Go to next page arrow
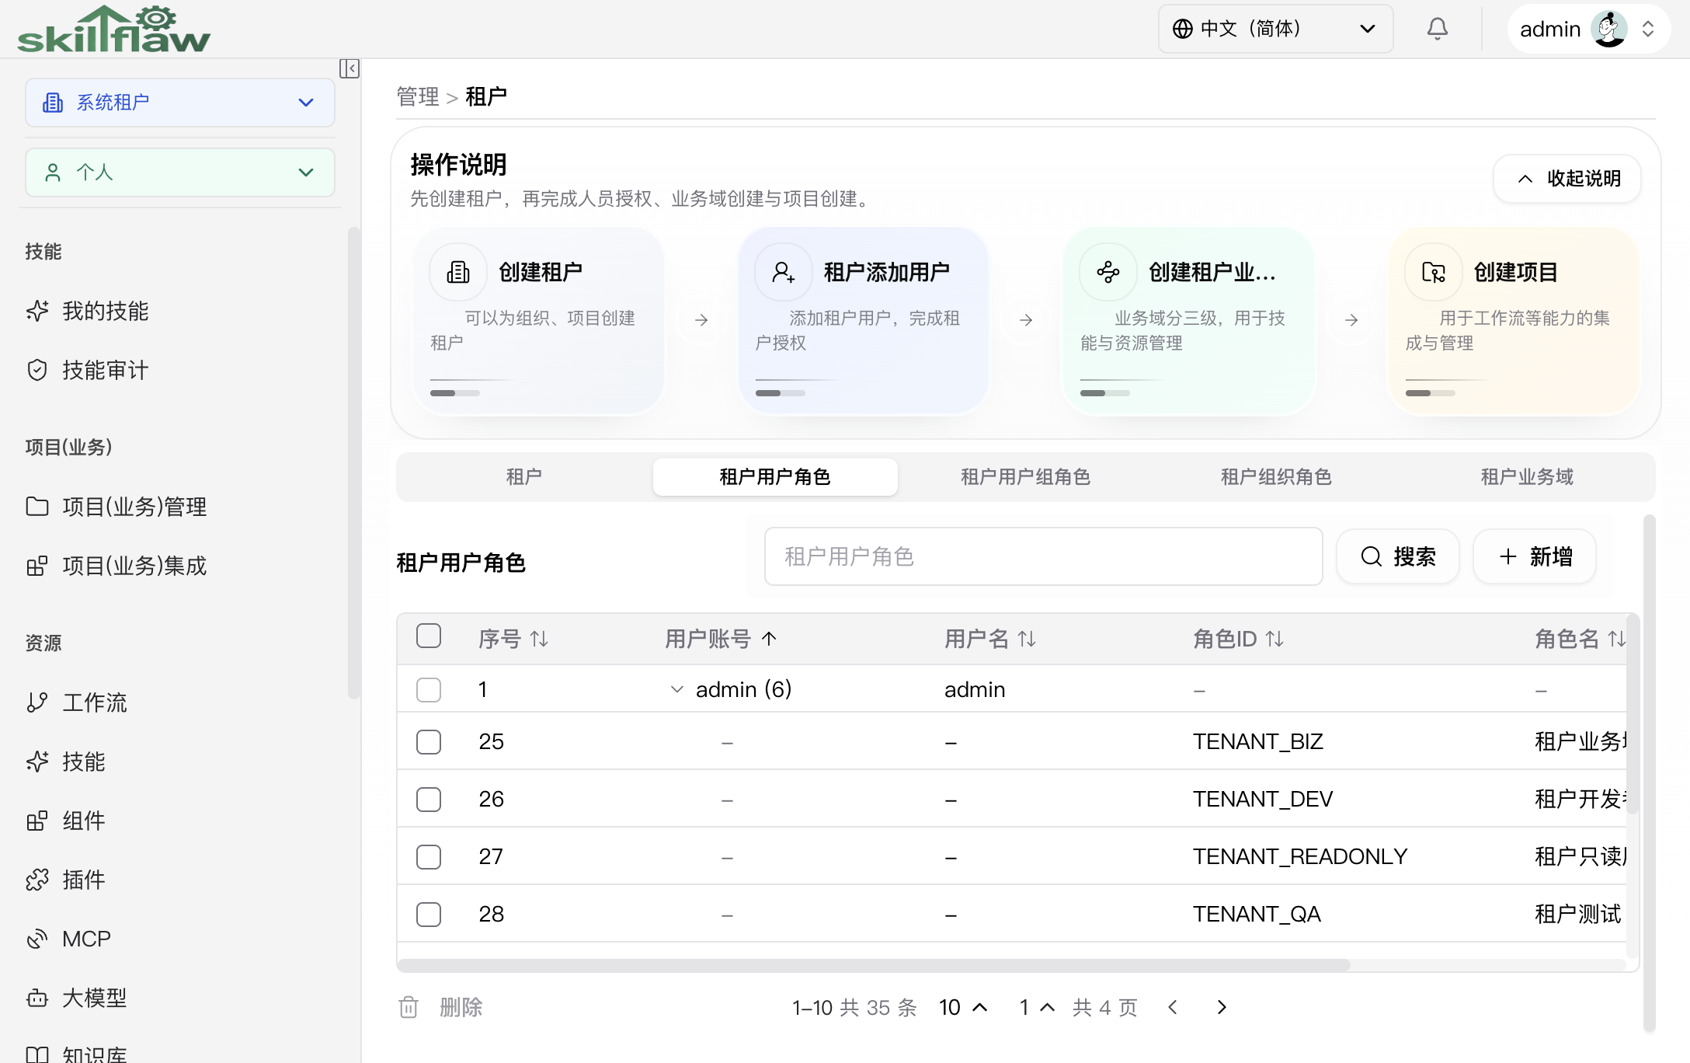1690x1063 pixels. point(1222,1007)
